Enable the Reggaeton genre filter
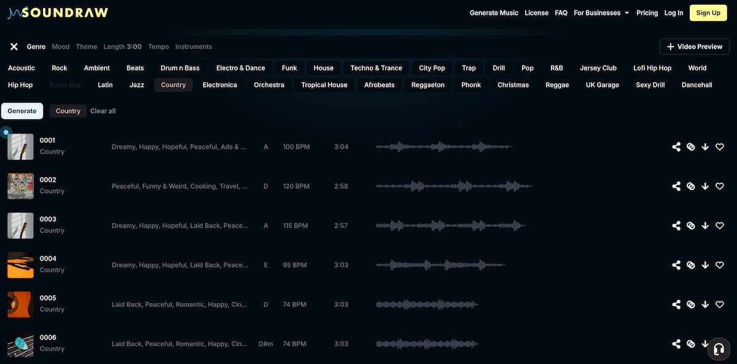 tap(428, 85)
